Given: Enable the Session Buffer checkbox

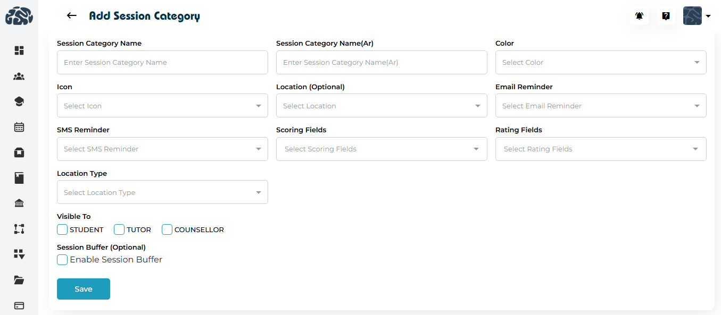Looking at the screenshot, I should coord(62,260).
